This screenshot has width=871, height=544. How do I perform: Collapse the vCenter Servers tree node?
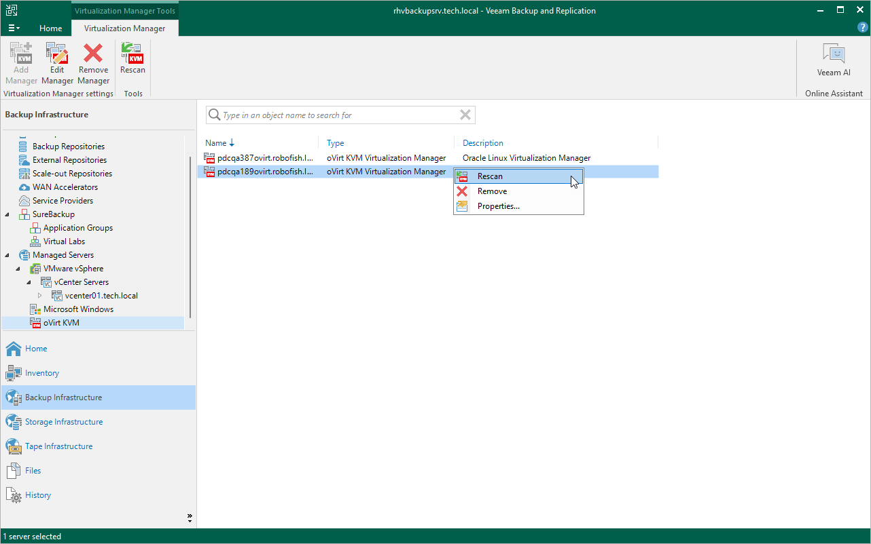(29, 282)
